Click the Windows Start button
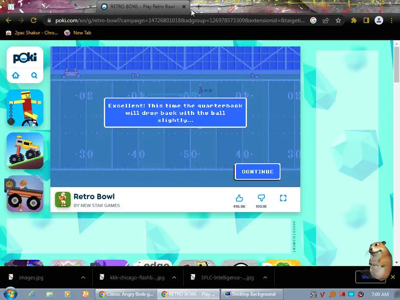 11,294
